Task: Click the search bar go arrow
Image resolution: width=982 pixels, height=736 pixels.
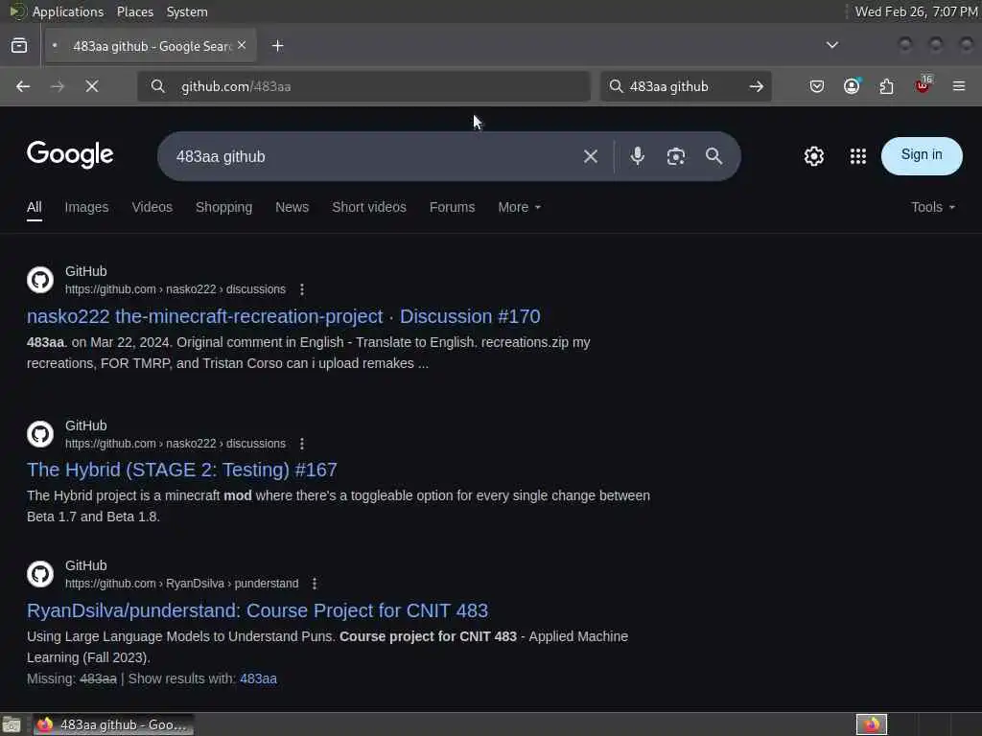Action: [757, 86]
